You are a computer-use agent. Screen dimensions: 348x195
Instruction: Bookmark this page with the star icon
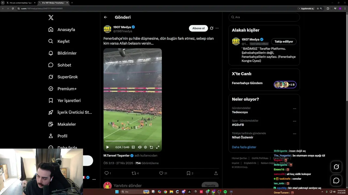pos(318,8)
